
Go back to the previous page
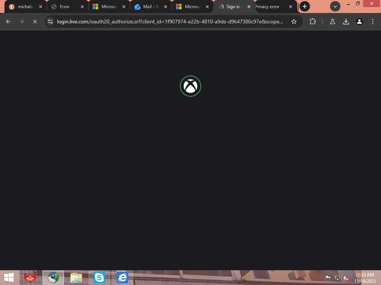point(8,22)
